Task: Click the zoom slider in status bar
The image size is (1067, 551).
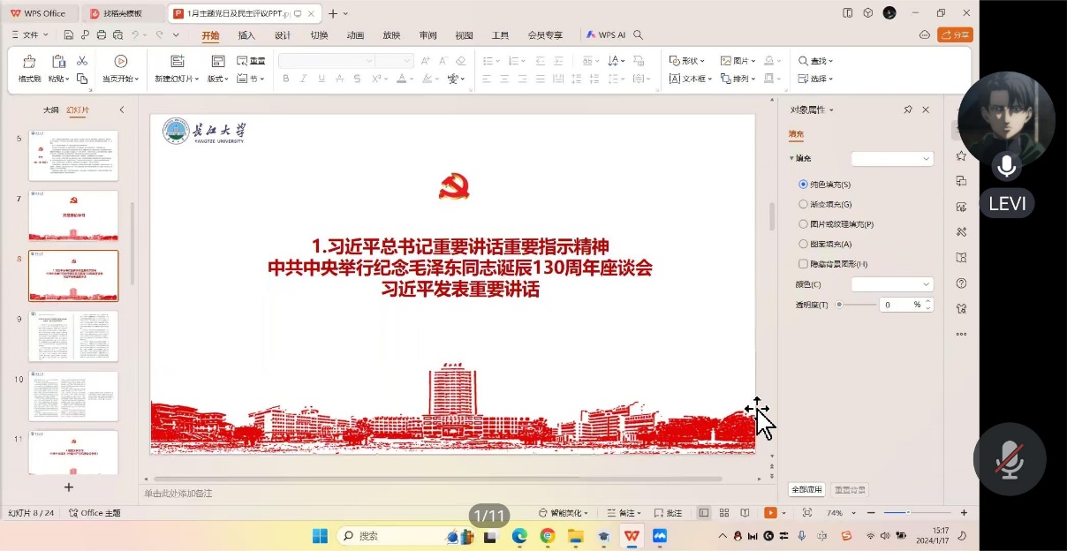Action: [x=908, y=513]
